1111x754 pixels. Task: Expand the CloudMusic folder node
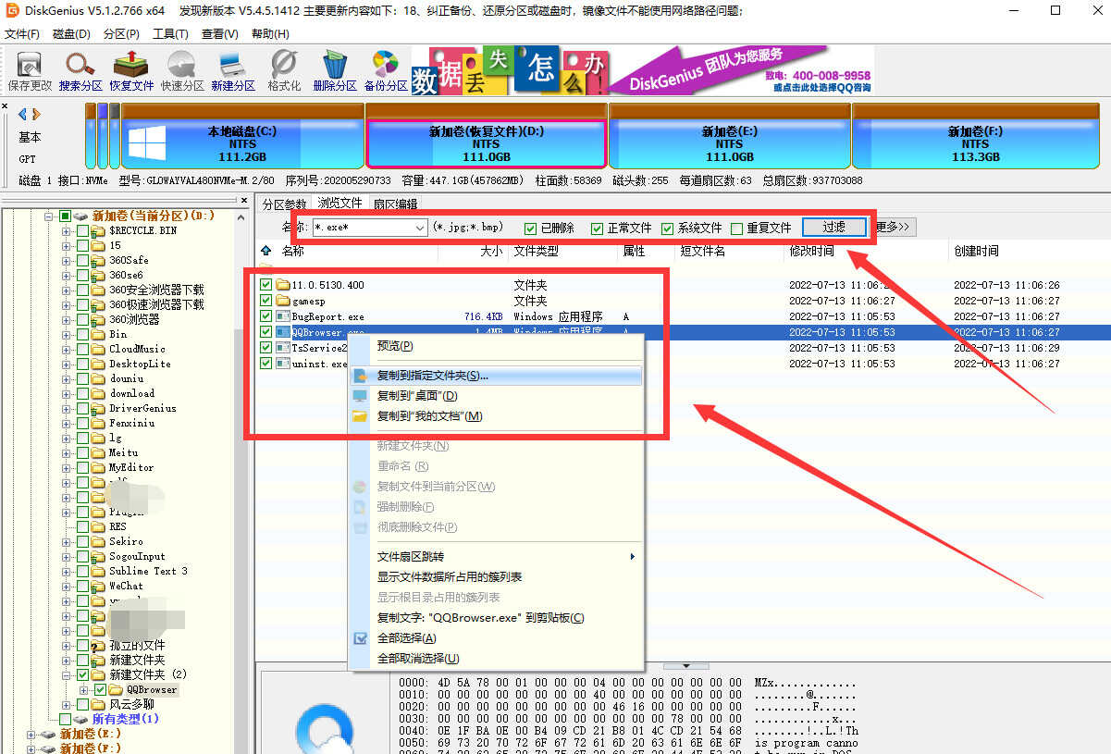(67, 349)
